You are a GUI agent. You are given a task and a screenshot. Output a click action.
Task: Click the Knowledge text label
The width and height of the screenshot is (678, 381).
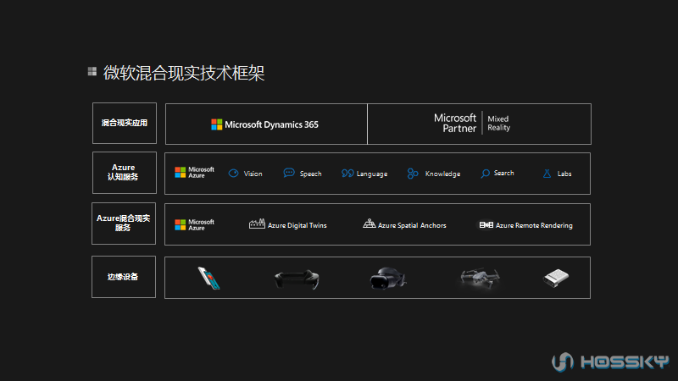click(442, 174)
